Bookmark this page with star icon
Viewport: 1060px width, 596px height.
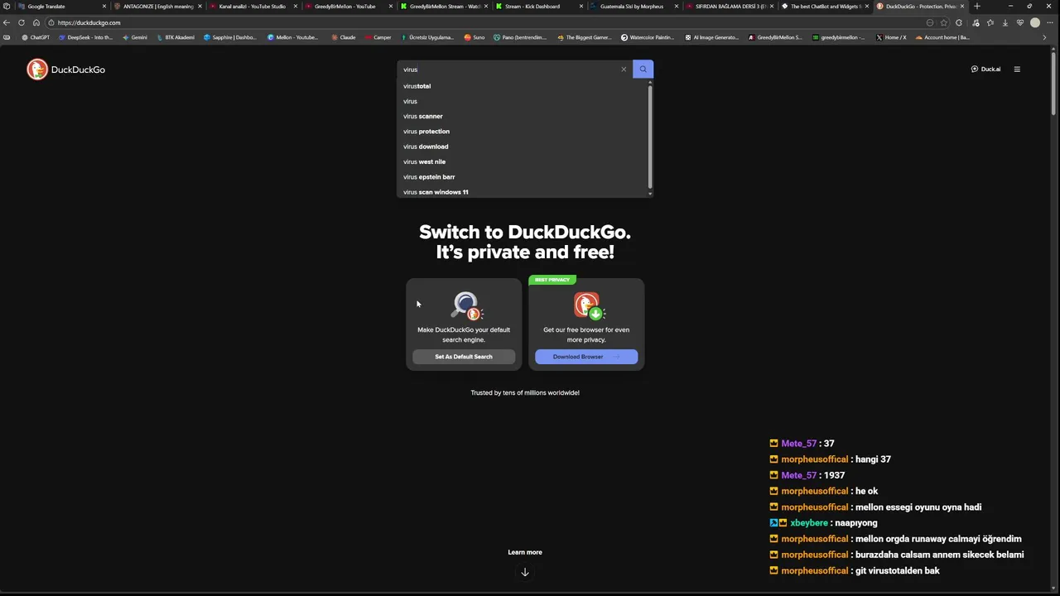944,22
